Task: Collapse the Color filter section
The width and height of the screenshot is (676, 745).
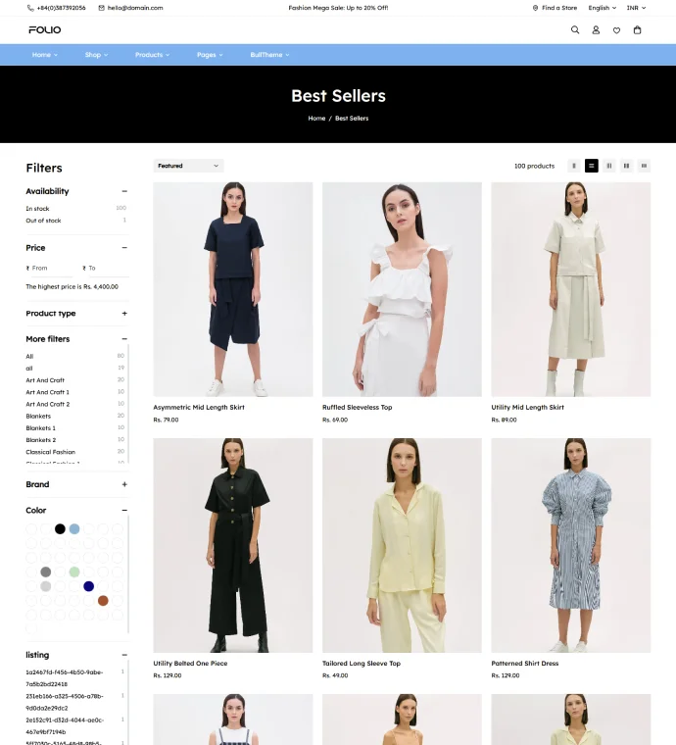Action: pos(124,511)
